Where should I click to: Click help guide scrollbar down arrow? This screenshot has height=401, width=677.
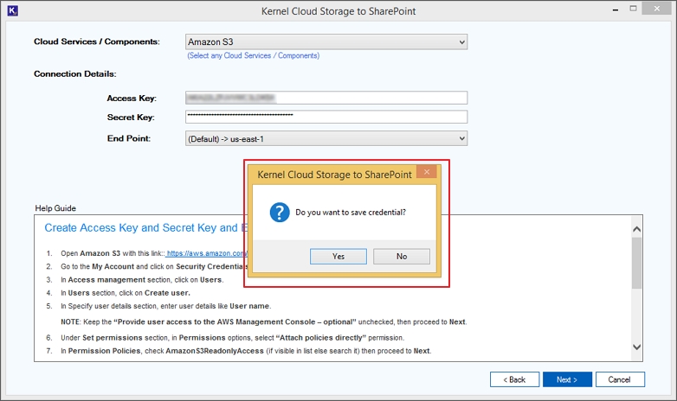pos(636,347)
